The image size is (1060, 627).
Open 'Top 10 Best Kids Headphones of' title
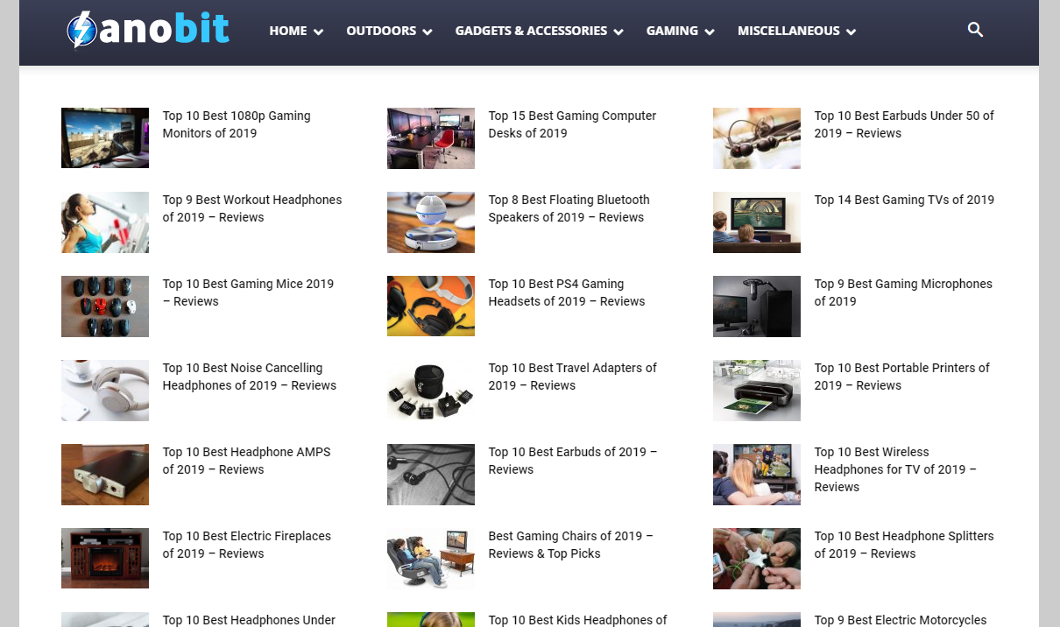(577, 620)
